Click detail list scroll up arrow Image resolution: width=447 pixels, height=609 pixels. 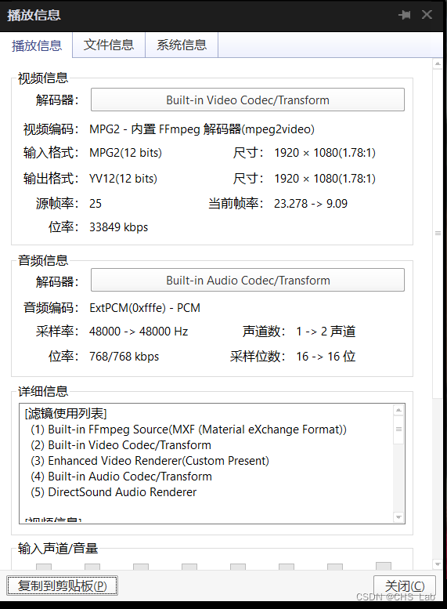(398, 410)
